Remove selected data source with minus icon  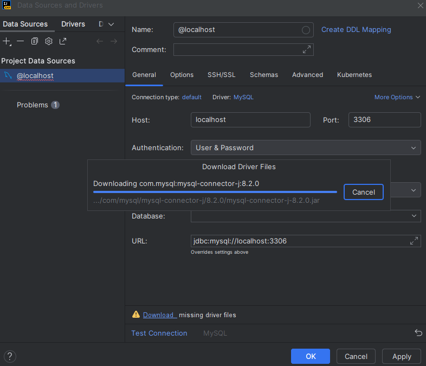click(21, 41)
